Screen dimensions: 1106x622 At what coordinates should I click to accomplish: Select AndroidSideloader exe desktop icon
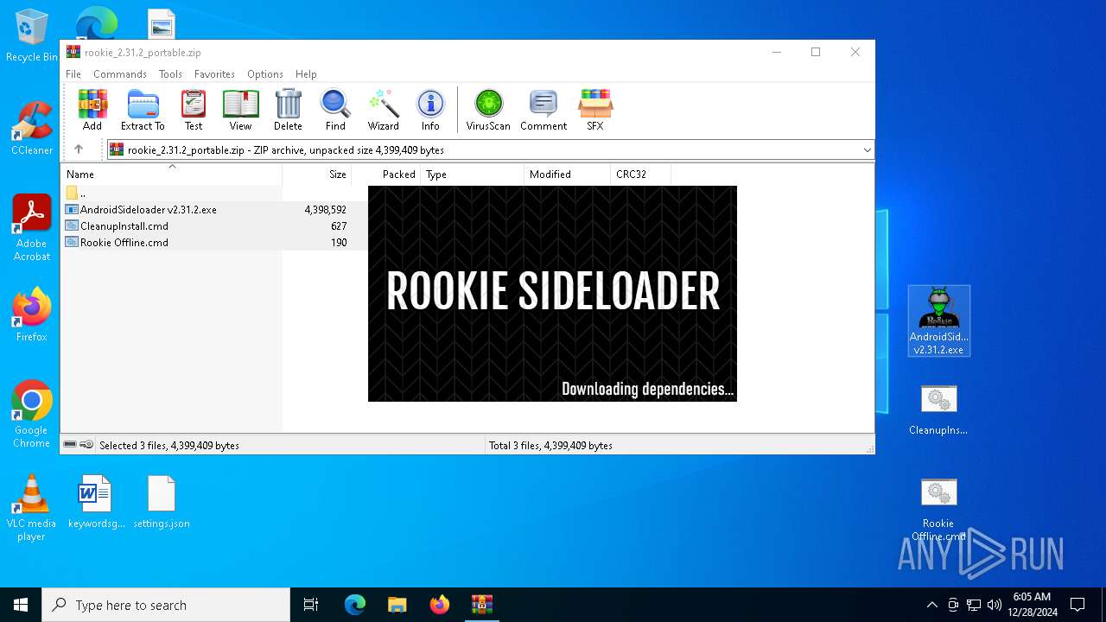click(939, 321)
